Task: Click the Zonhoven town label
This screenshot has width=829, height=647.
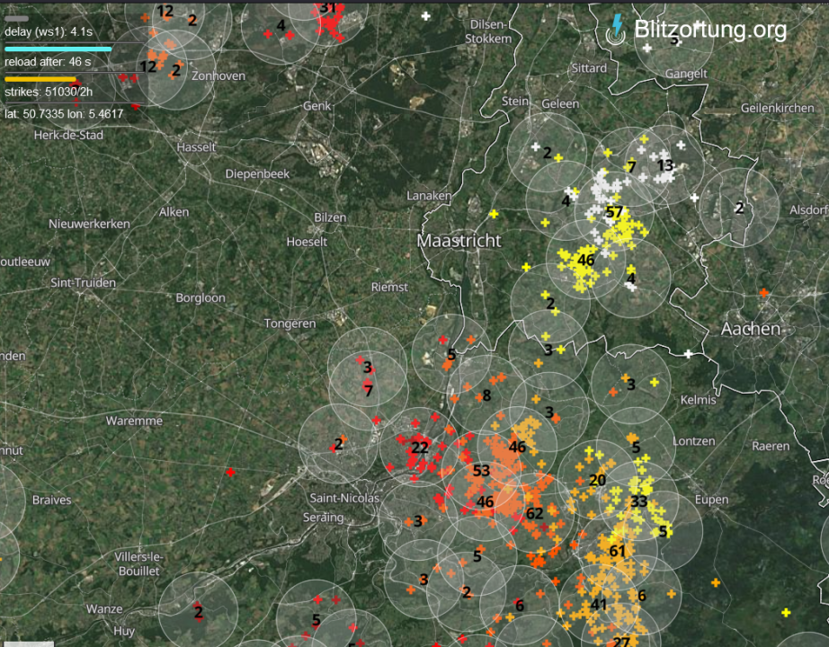Action: coord(218,76)
